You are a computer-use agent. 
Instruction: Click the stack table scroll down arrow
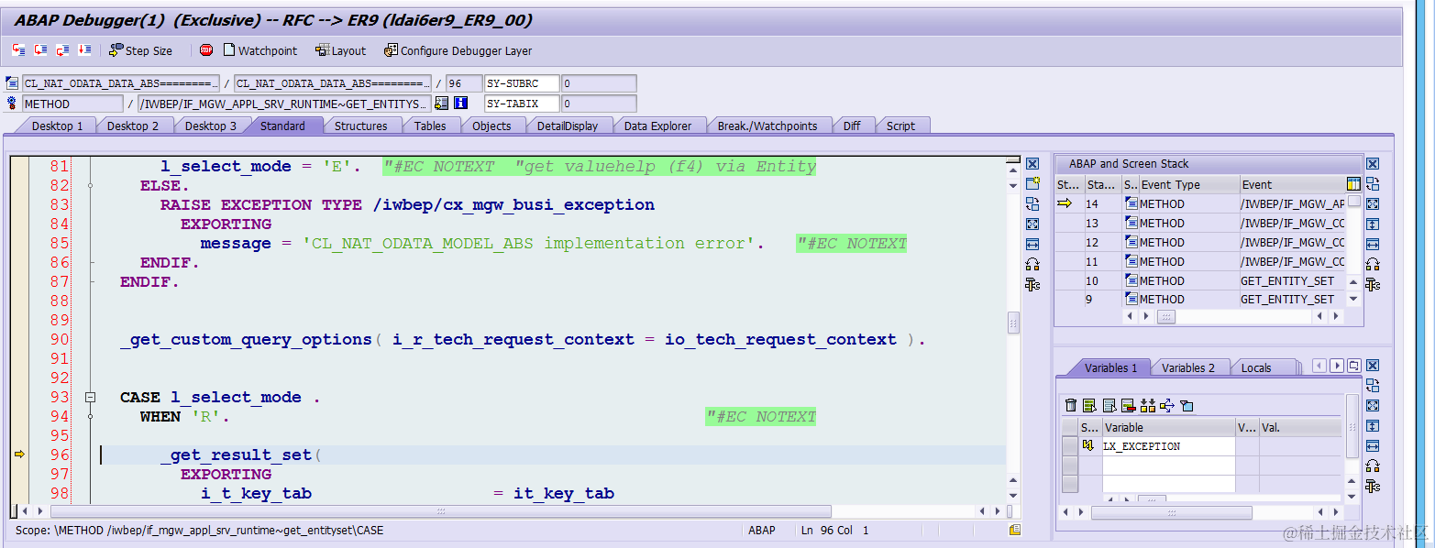pyautogui.click(x=1353, y=299)
